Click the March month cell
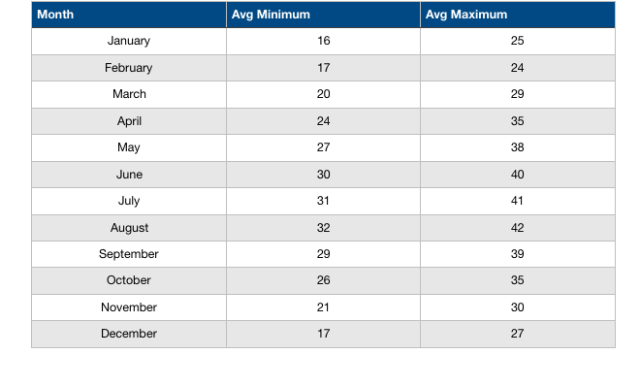 pyautogui.click(x=129, y=94)
